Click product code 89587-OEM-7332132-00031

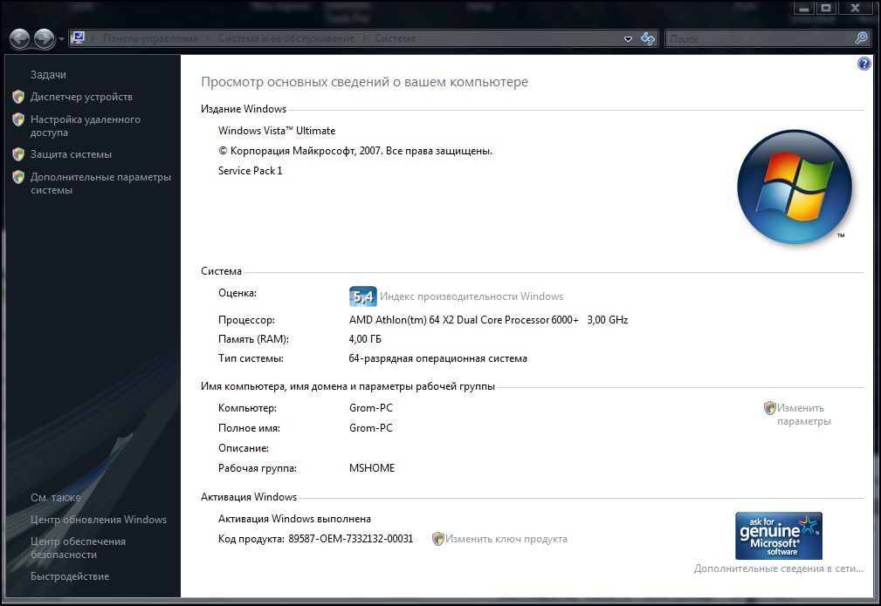click(351, 539)
